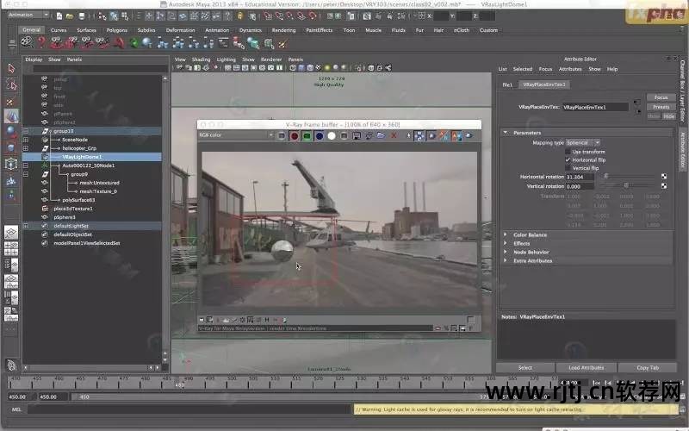Click the Select button at panel bottom
The width and height of the screenshot is (689, 431).
coord(525,368)
